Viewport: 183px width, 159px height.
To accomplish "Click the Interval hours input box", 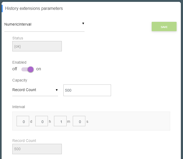I will click(x=41, y=121).
